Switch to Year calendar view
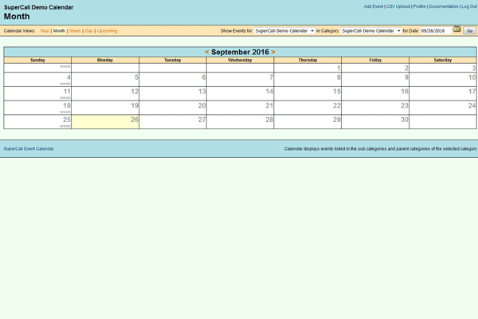 (x=44, y=31)
